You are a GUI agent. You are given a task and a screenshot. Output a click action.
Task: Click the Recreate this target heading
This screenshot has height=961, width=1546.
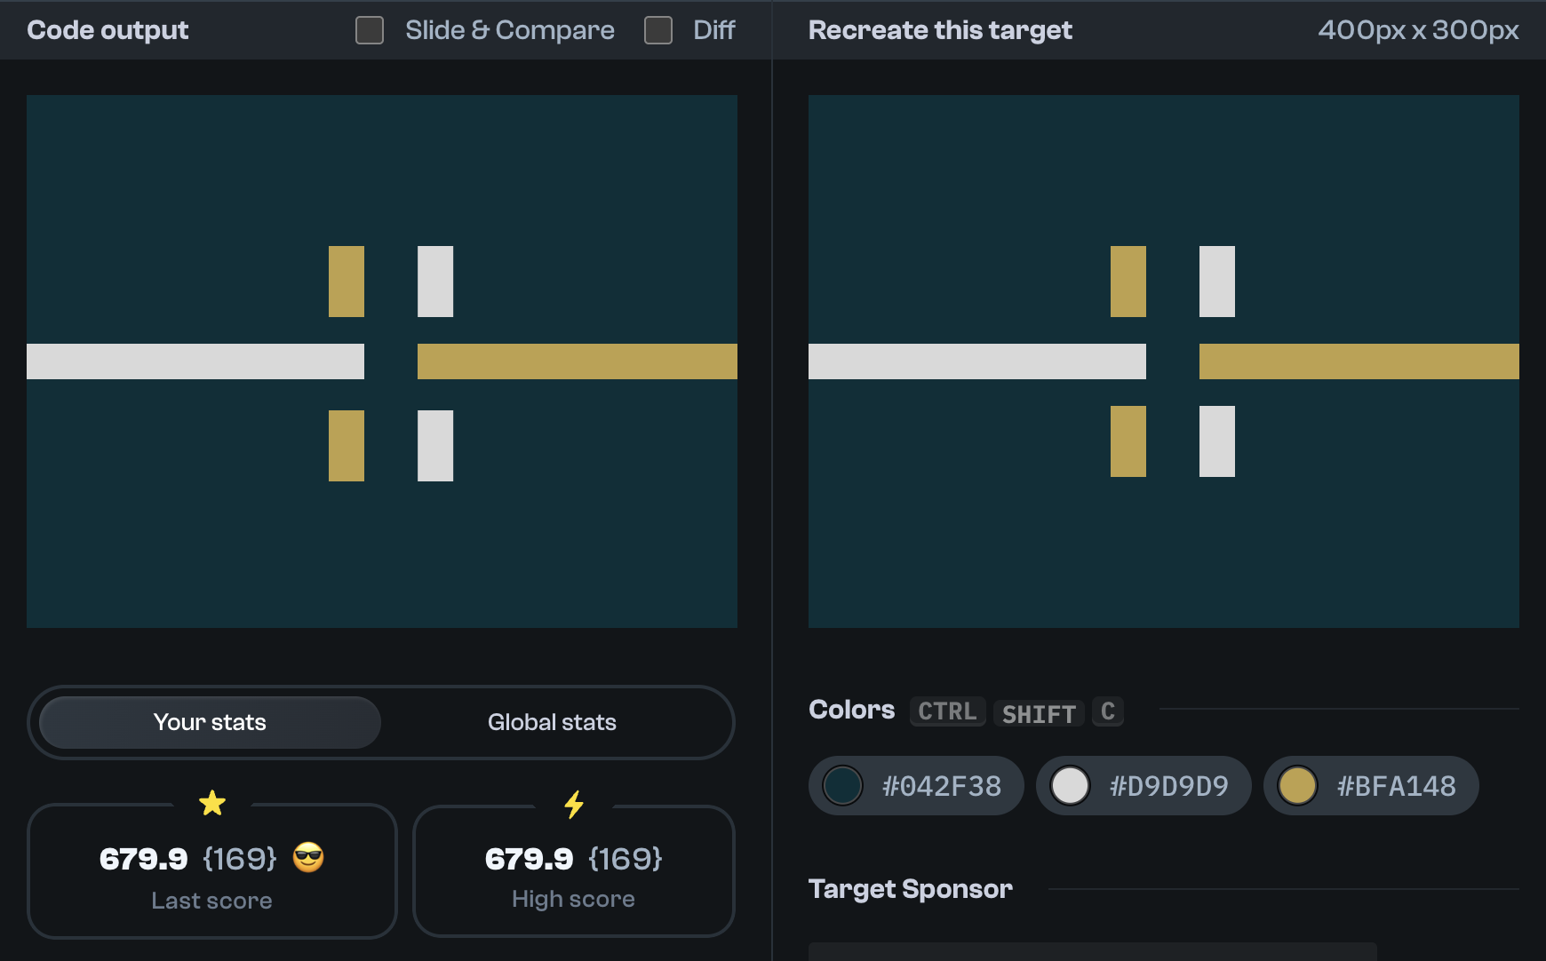click(x=940, y=30)
